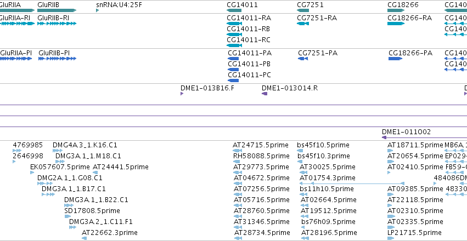
Task: Select the DME1-011O02 clone arrow
Action: click(x=424, y=137)
